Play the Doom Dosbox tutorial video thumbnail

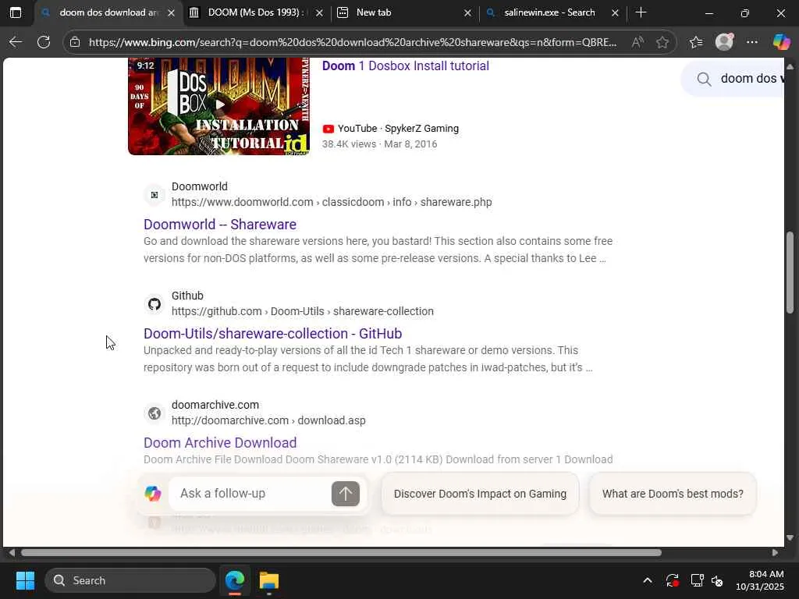point(218,106)
